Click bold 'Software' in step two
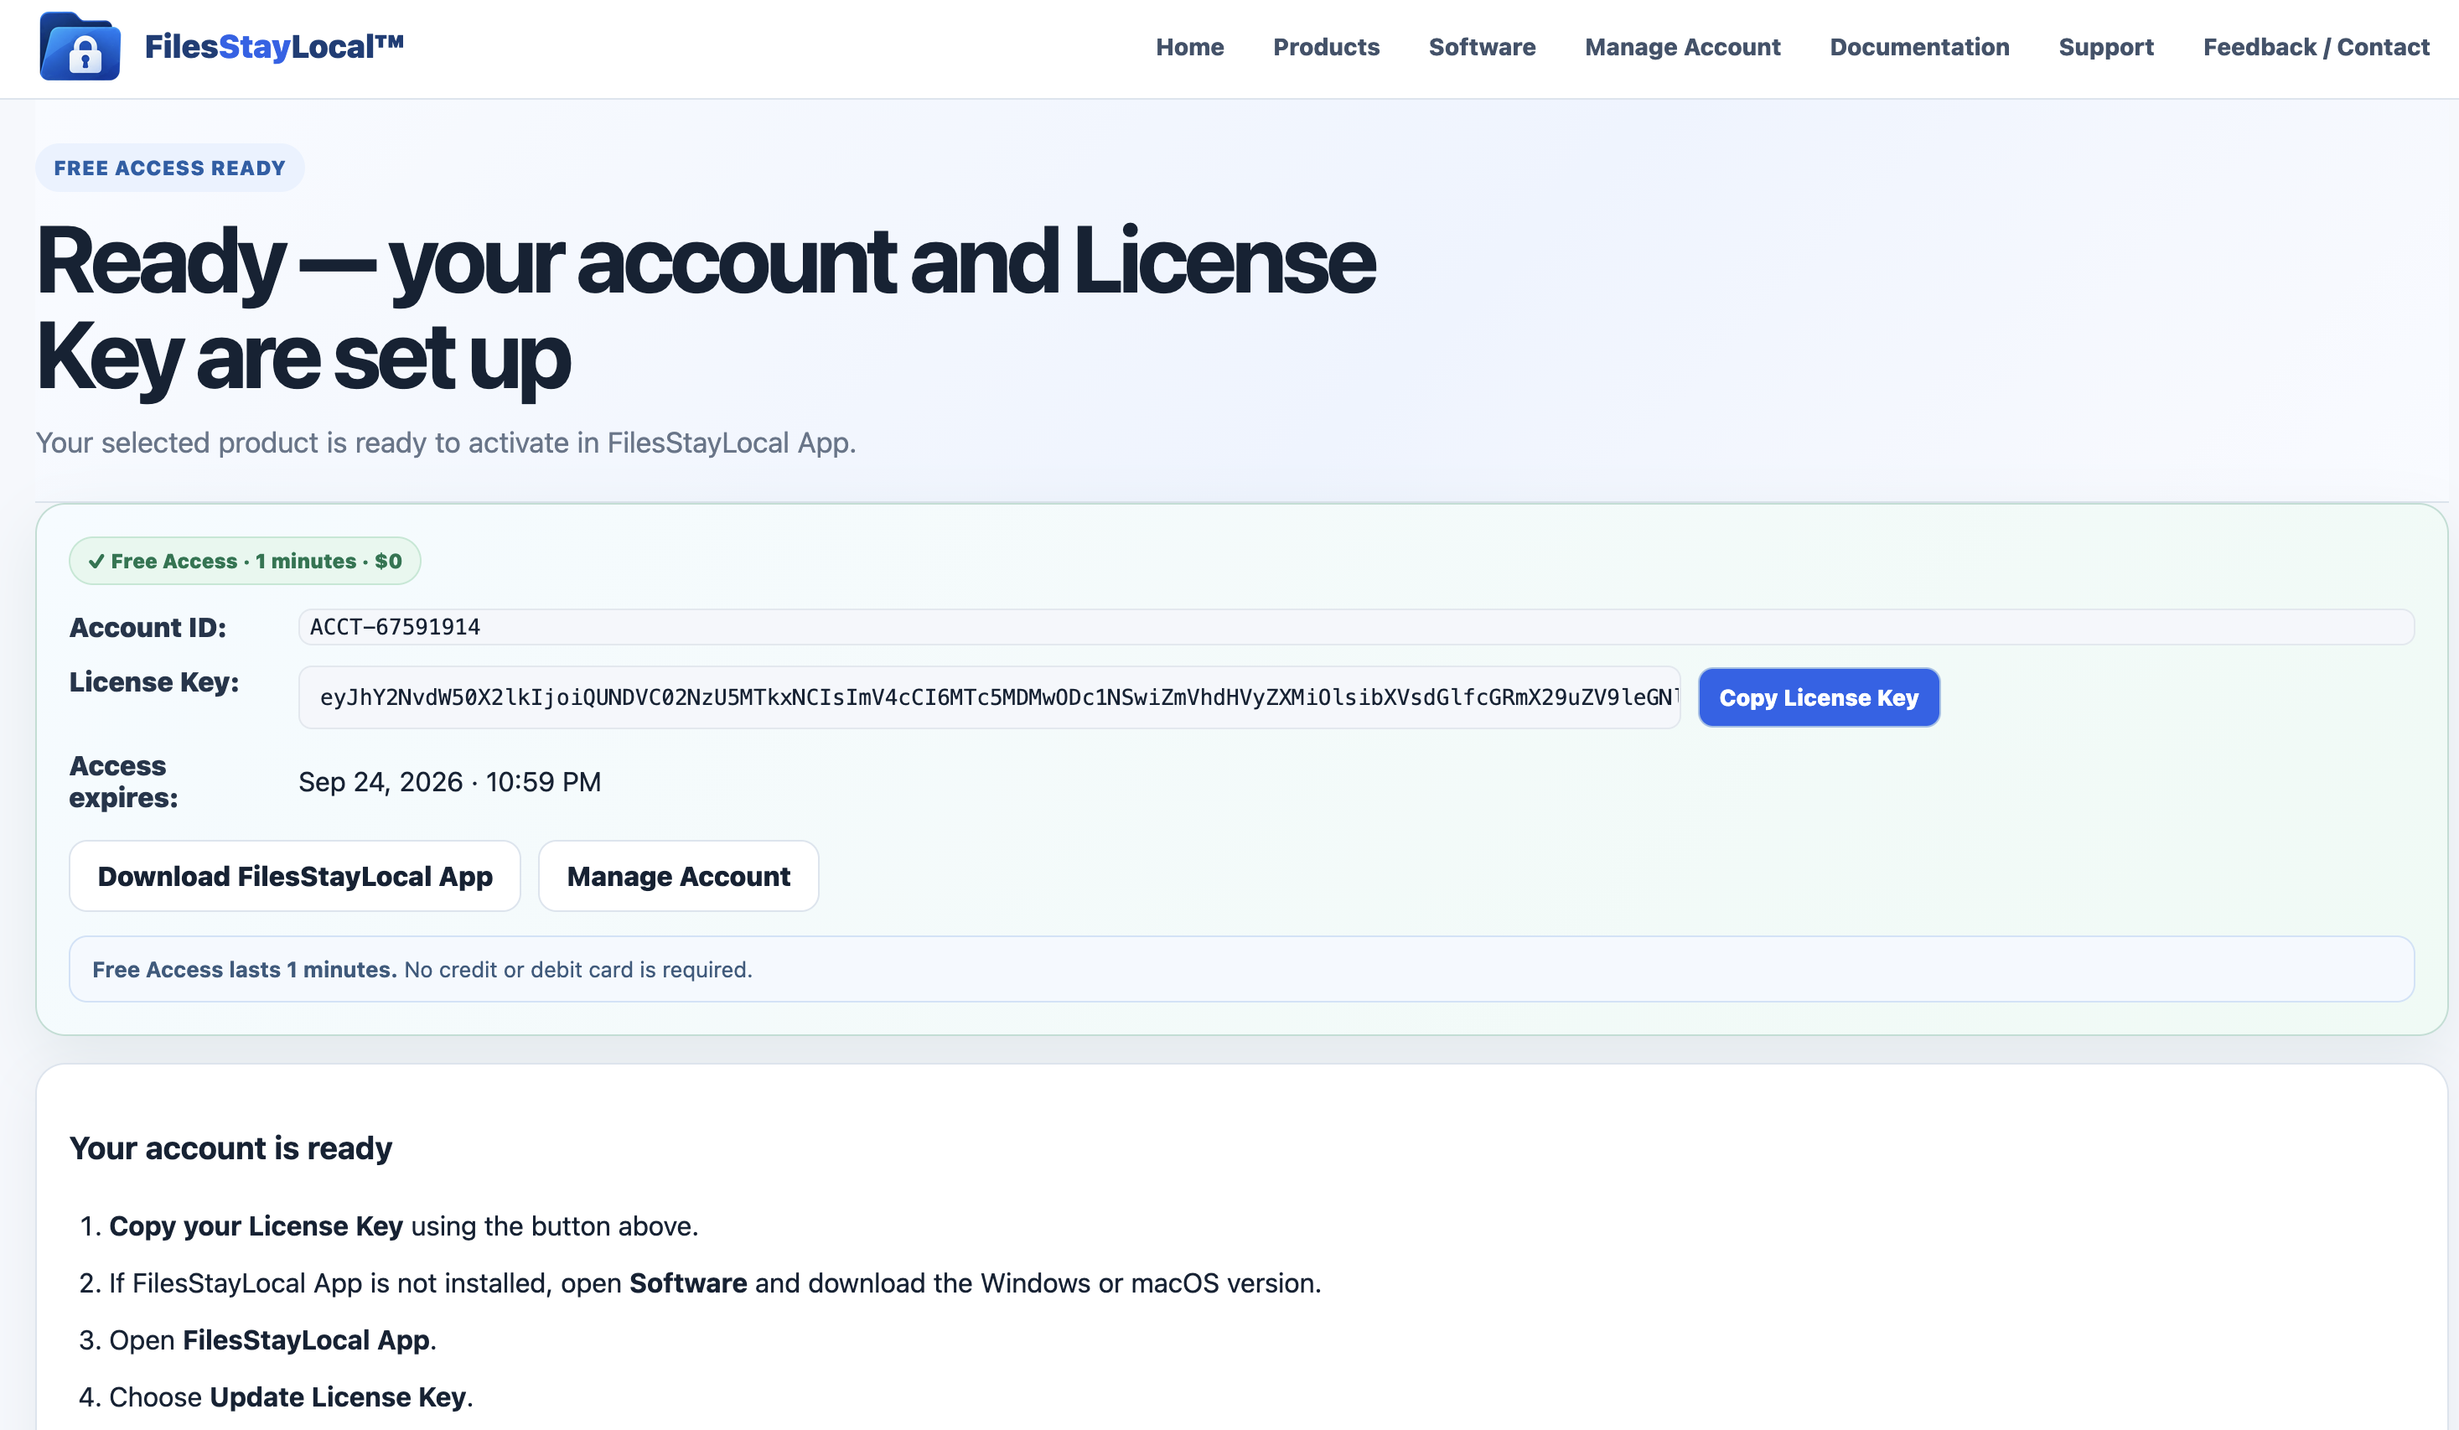The height and width of the screenshot is (1430, 2459). (x=688, y=1282)
